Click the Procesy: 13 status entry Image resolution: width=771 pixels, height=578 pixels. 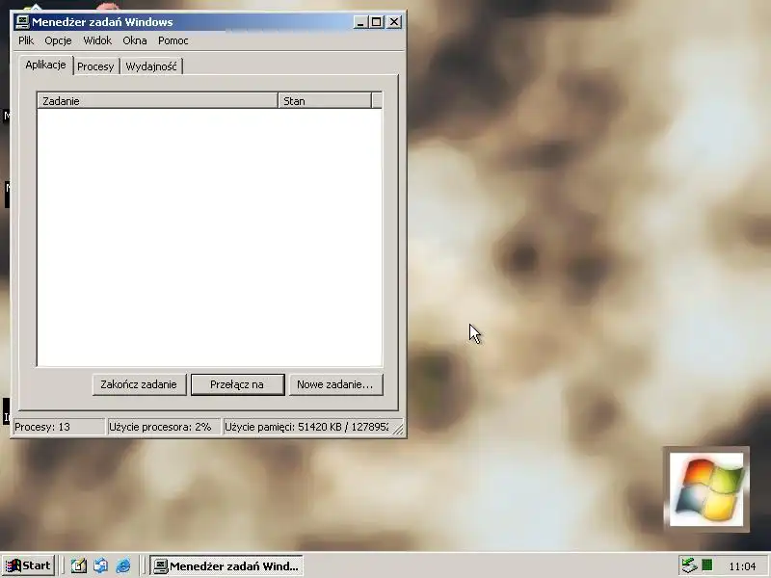[x=59, y=427]
